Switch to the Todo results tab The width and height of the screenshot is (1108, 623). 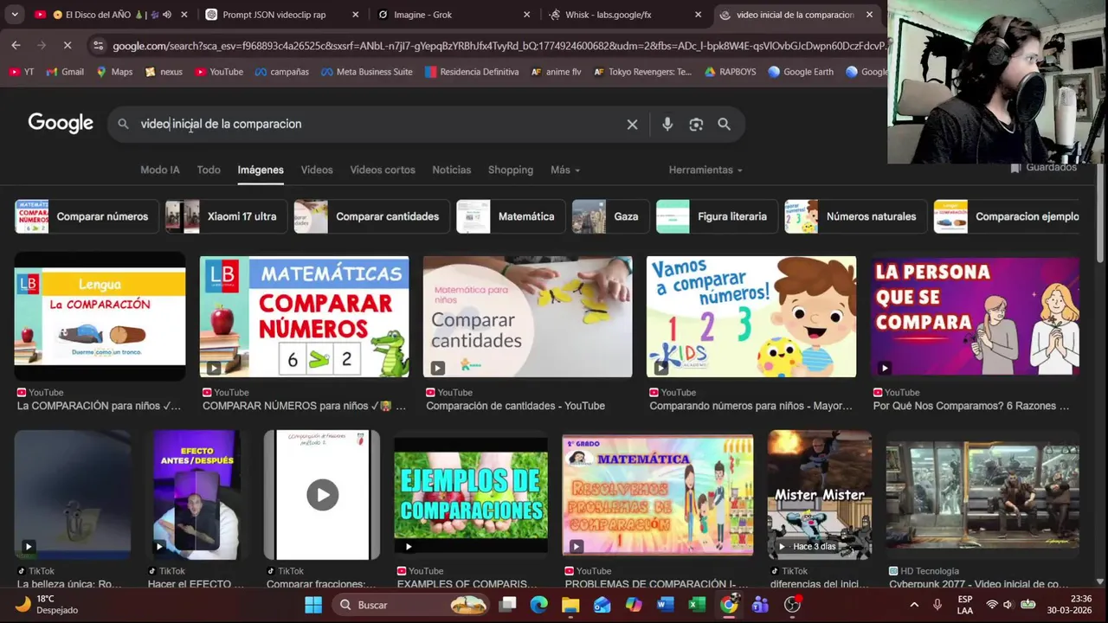pyautogui.click(x=209, y=170)
